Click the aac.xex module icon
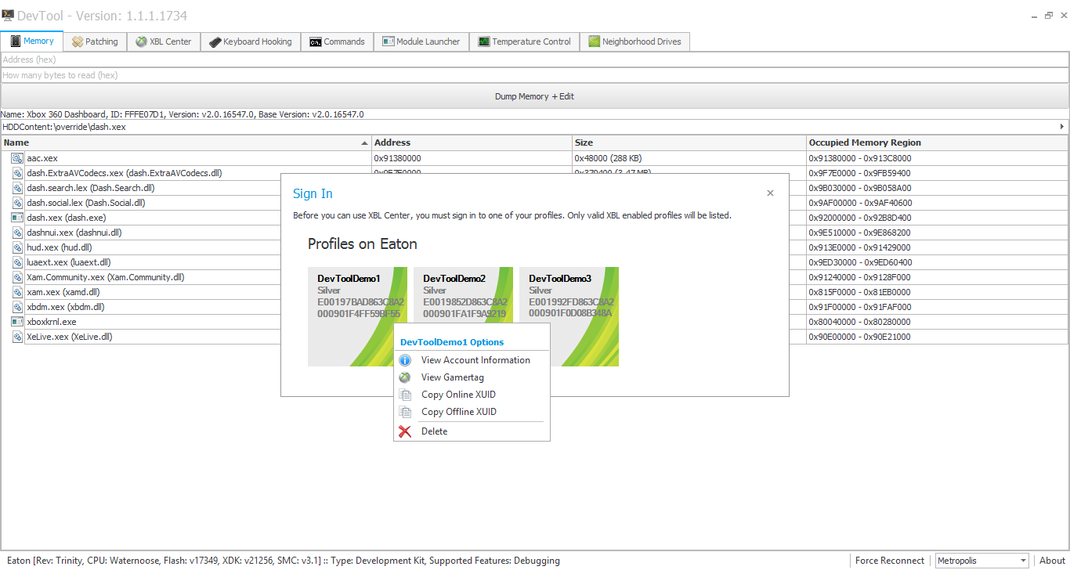 [x=17, y=158]
